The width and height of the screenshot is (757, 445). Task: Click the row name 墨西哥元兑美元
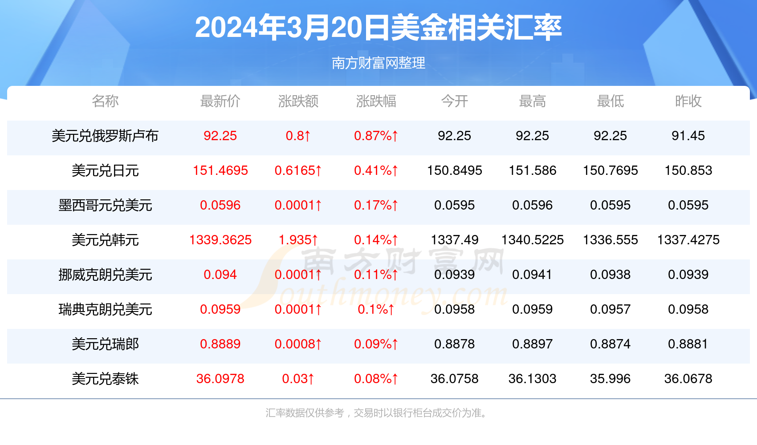tap(105, 205)
